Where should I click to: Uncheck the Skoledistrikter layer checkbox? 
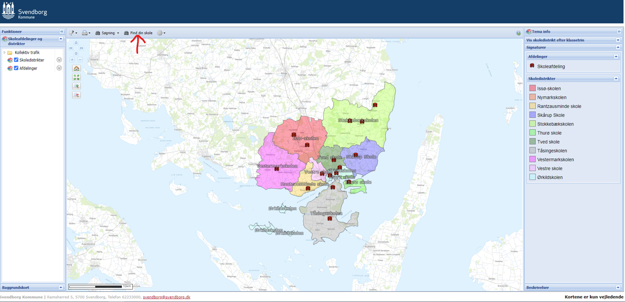(x=16, y=60)
